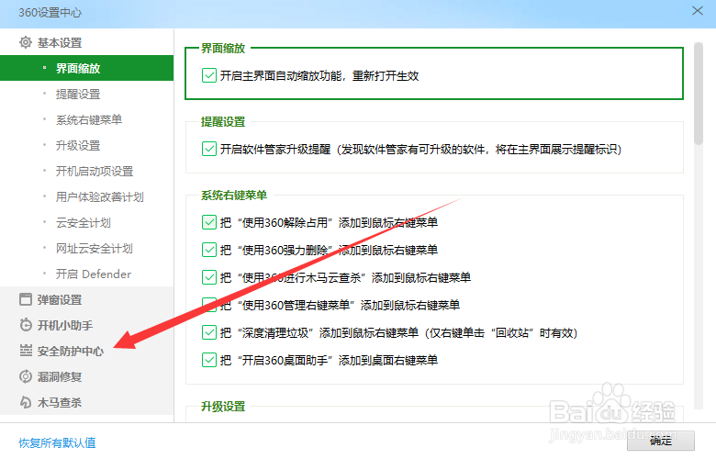The height and width of the screenshot is (459, 716).
Task: Click the 弹窗设置 window icon
Action: (x=26, y=299)
